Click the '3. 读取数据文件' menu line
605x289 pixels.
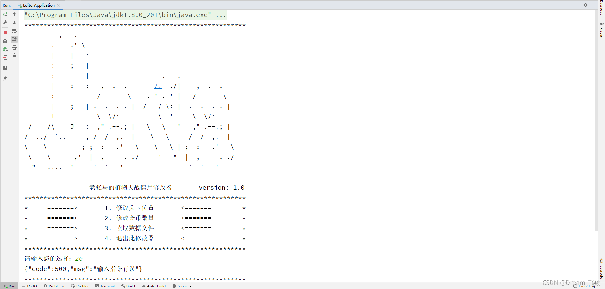(x=129, y=228)
